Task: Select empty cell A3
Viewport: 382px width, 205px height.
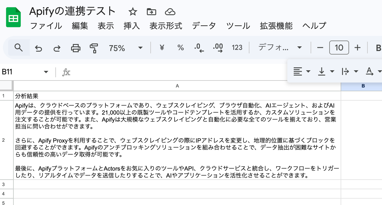Action: click(177, 184)
